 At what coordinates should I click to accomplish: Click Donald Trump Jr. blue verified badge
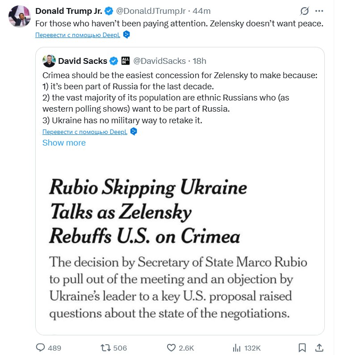[109, 11]
